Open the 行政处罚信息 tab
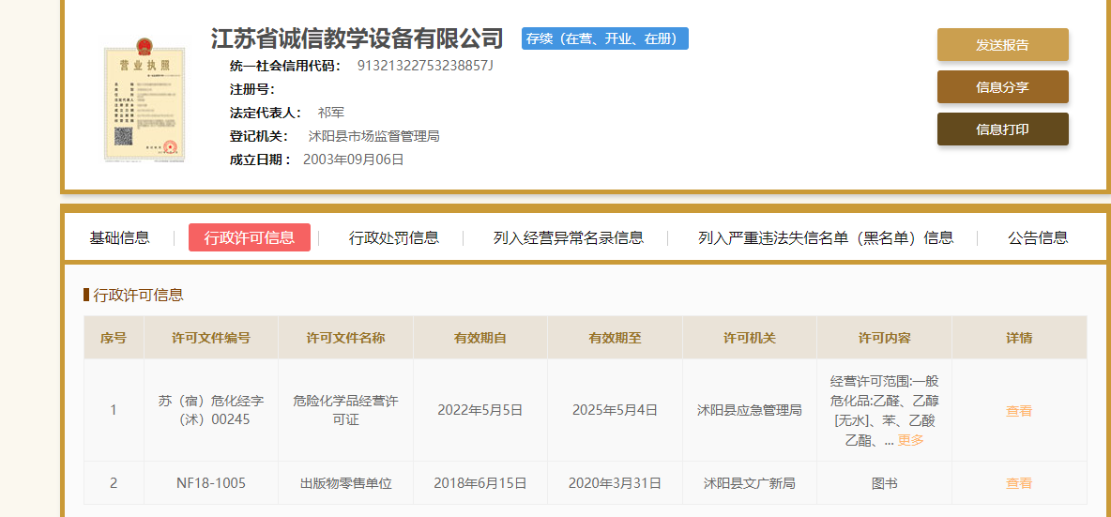This screenshot has height=517, width=1111. pyautogui.click(x=394, y=237)
